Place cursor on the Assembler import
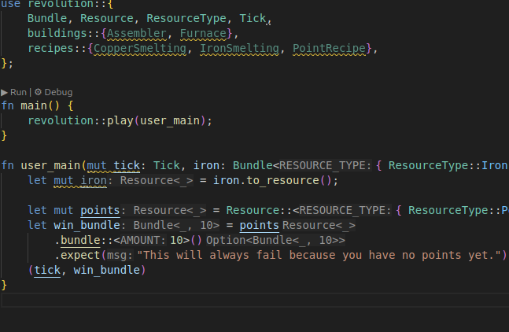The width and height of the screenshot is (509, 332). click(x=139, y=33)
